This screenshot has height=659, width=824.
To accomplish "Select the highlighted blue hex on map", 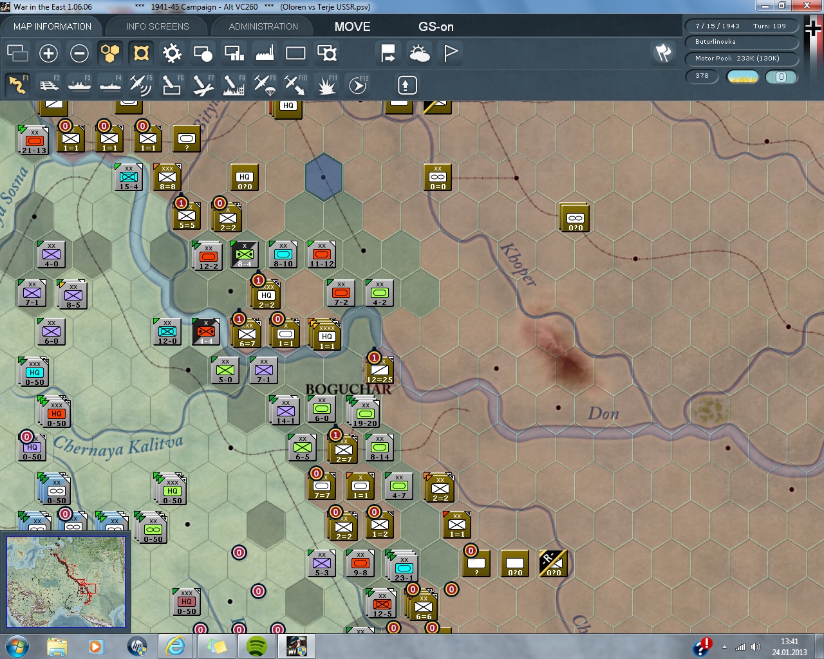I will tap(323, 177).
